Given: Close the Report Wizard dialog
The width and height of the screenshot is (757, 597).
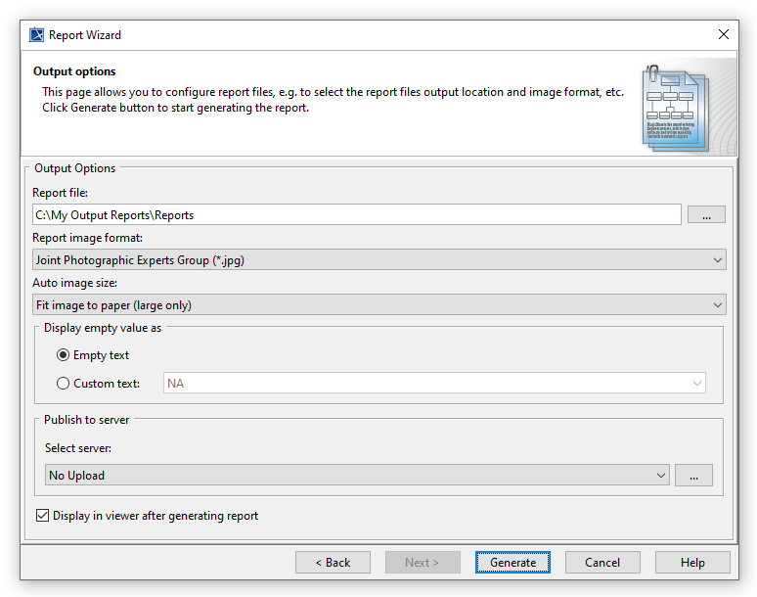Looking at the screenshot, I should pos(724,34).
